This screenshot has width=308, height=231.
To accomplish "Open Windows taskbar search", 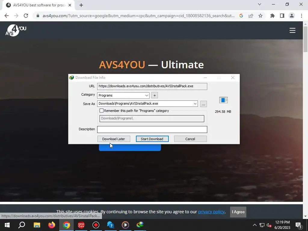I will 22,225.
